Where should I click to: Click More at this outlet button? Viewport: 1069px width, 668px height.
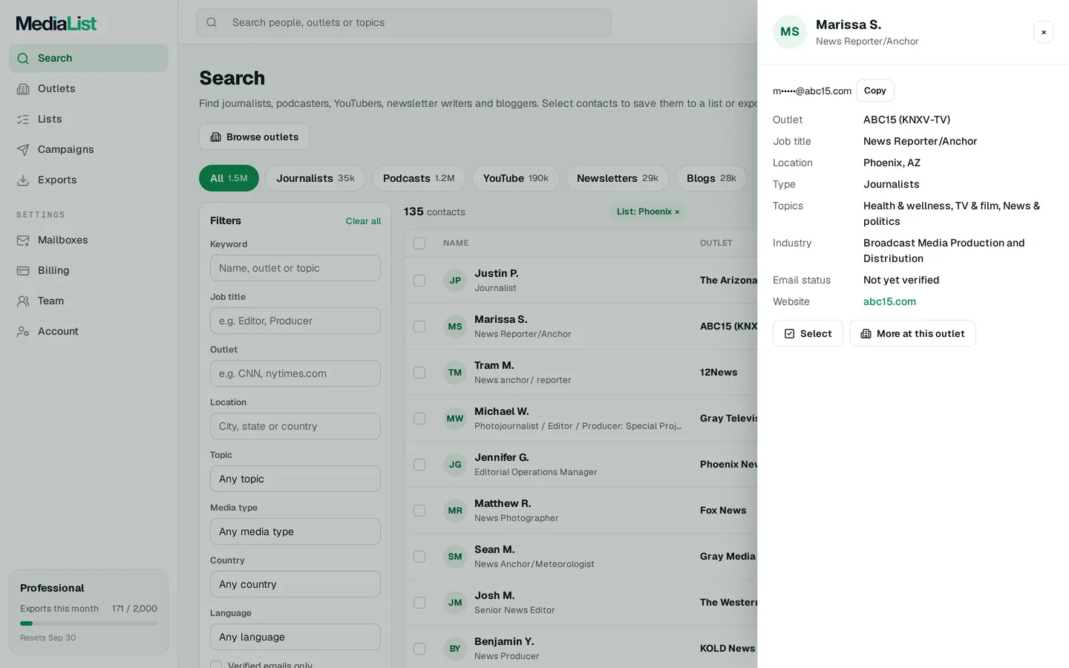coord(912,333)
